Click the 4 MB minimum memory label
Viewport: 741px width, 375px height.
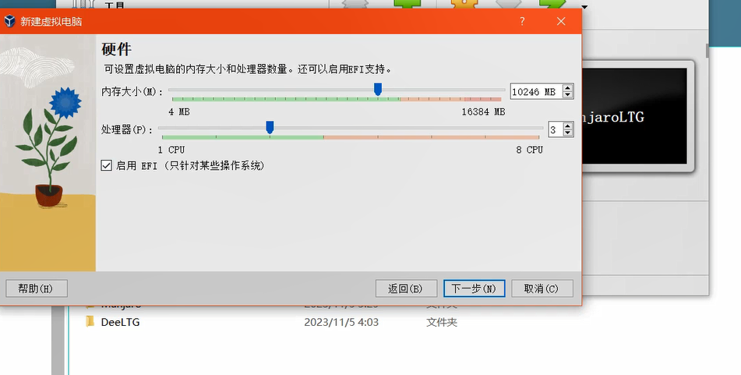179,112
